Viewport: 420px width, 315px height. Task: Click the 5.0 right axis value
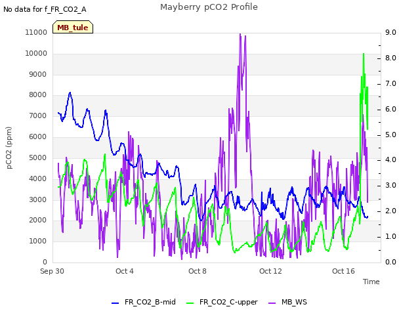click(x=391, y=135)
